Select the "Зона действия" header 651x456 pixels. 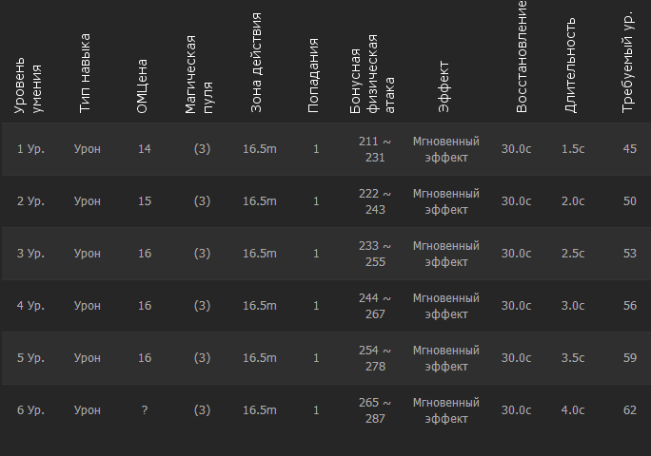point(257,64)
